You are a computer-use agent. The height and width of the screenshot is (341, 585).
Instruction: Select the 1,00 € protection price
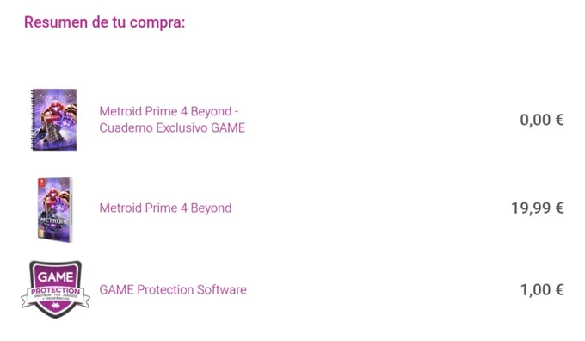click(x=542, y=290)
